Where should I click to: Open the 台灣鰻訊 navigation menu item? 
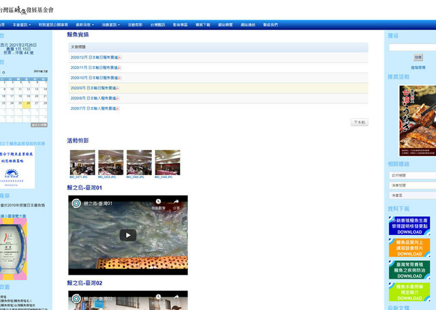tap(157, 25)
